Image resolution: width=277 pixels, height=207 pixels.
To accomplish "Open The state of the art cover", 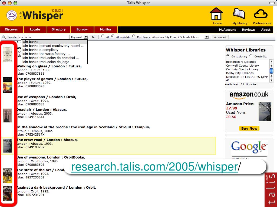I will [7, 176].
